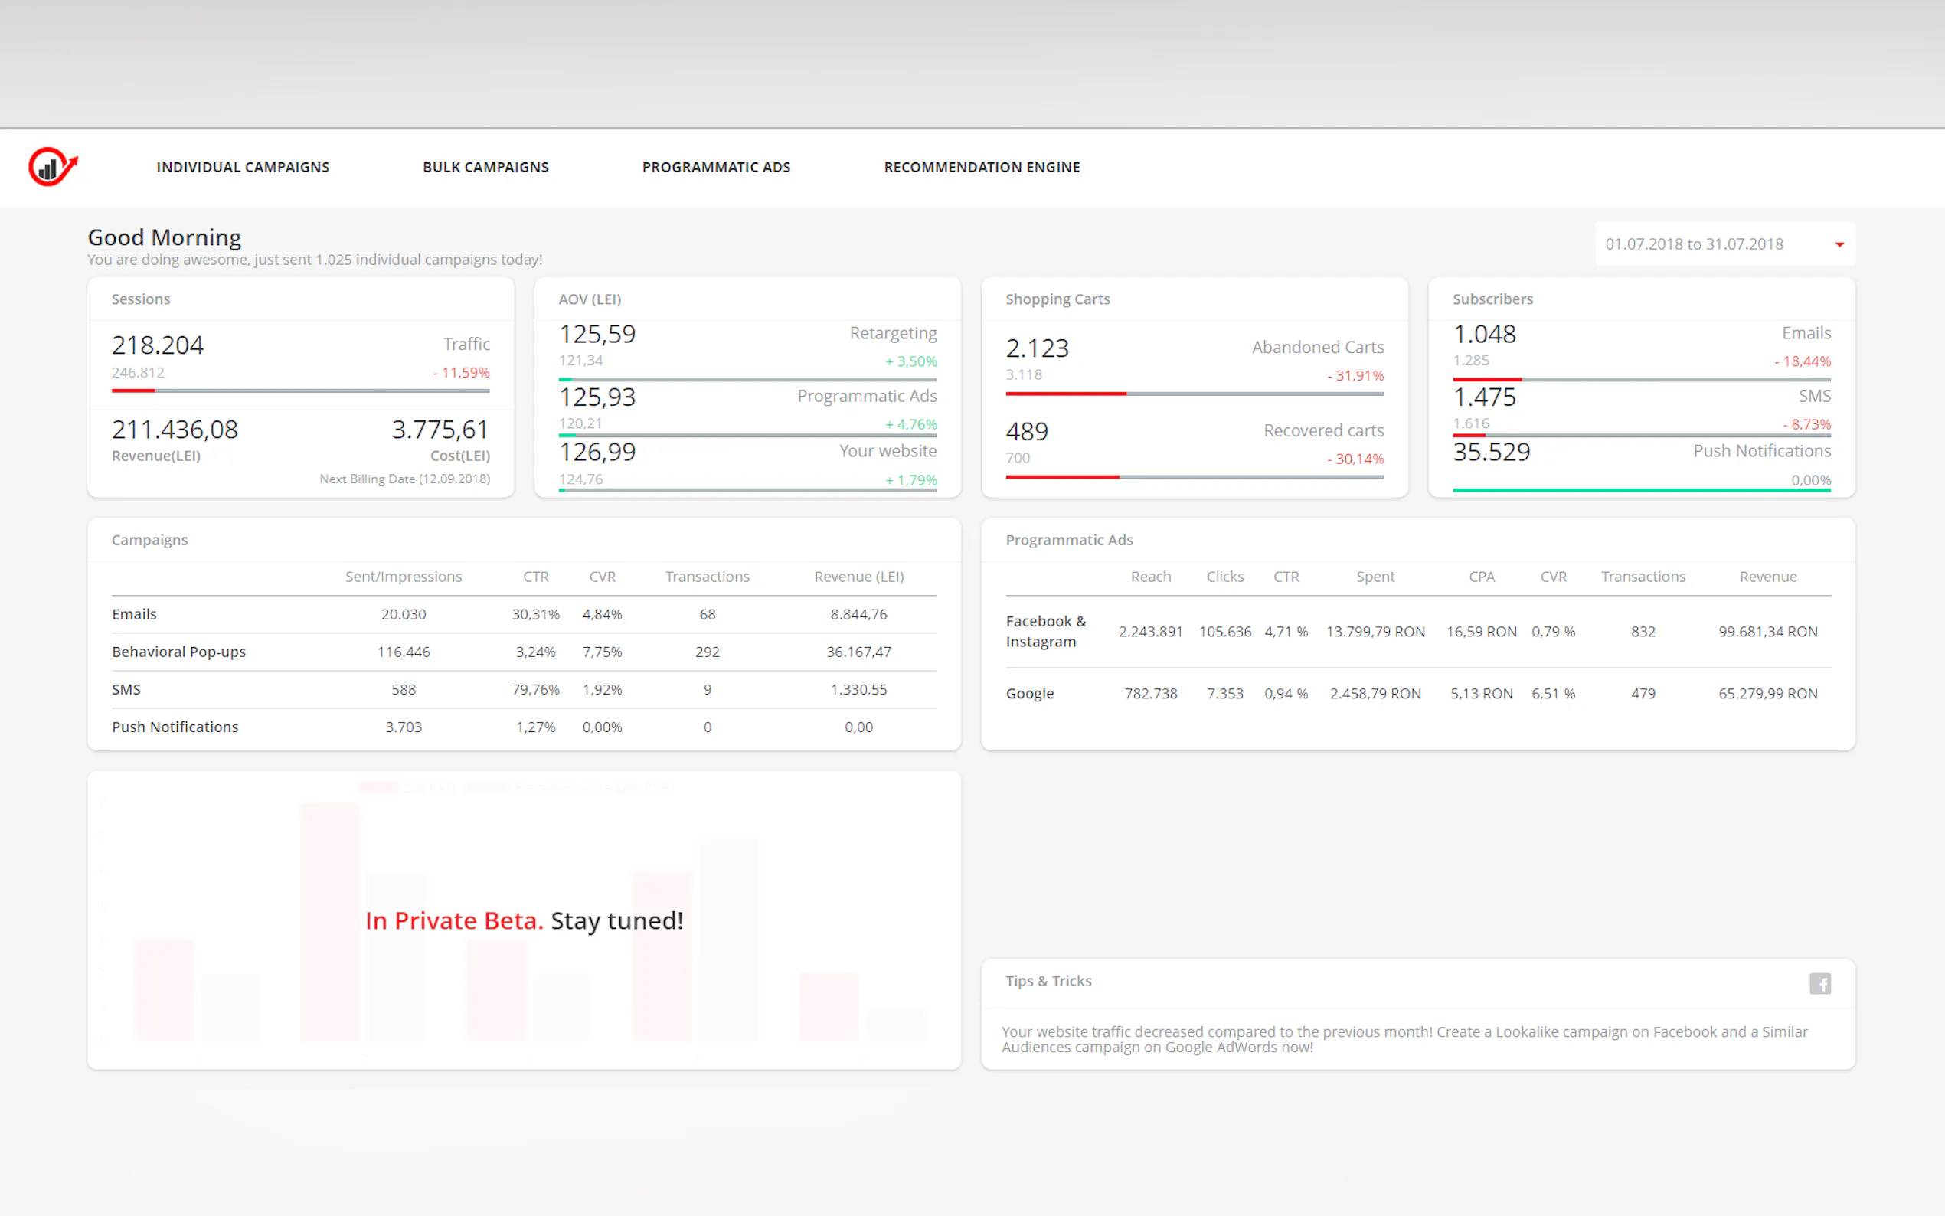Open the 01.07.2018 to 31.07.2018 date selector
This screenshot has height=1216, width=1945.
(x=1693, y=244)
